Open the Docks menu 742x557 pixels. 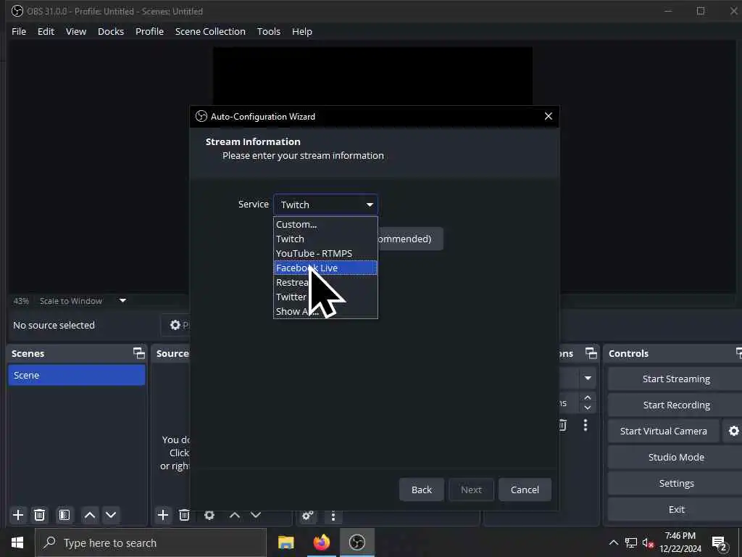[111, 31]
